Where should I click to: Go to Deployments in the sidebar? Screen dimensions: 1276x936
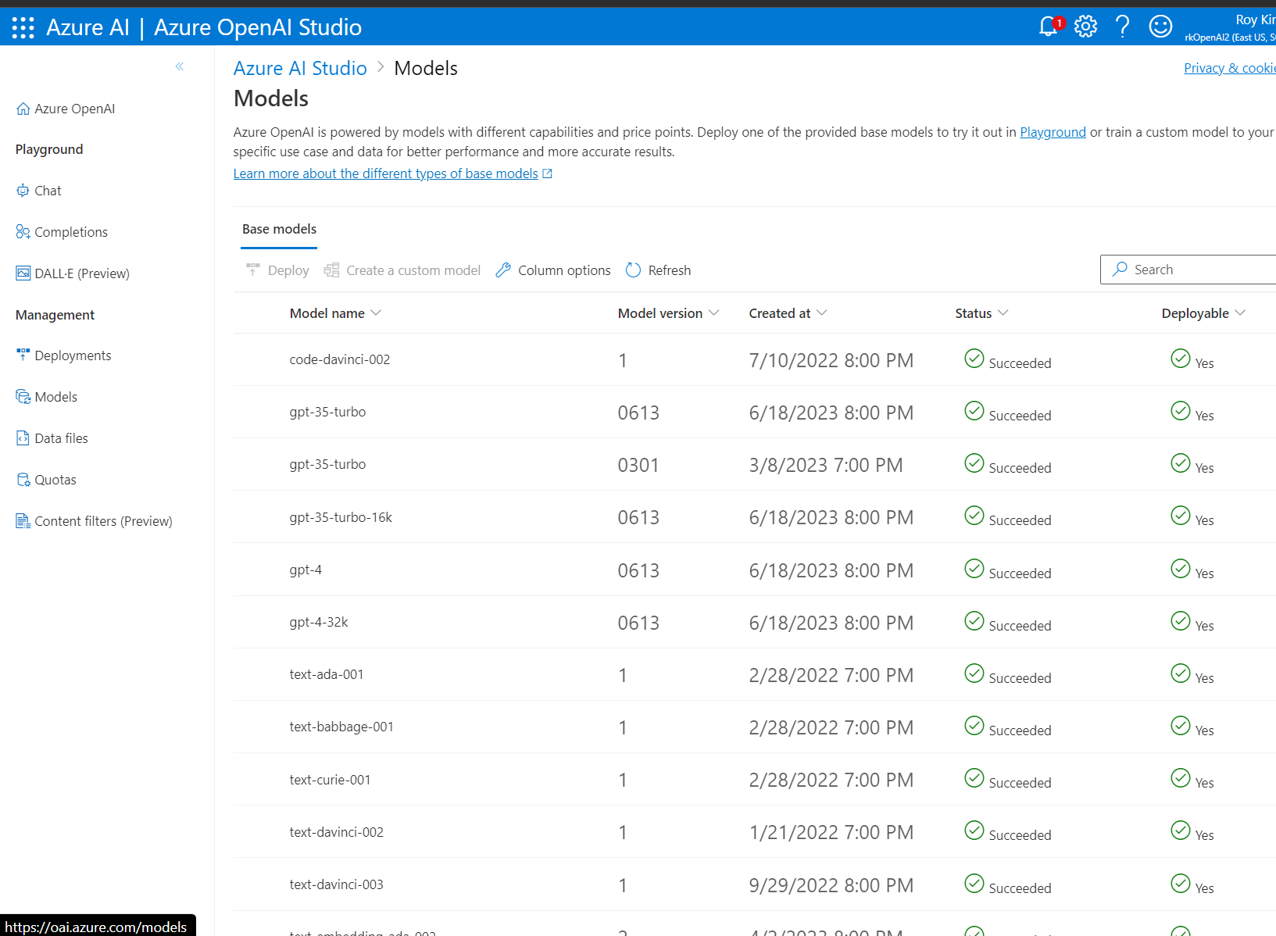click(73, 355)
